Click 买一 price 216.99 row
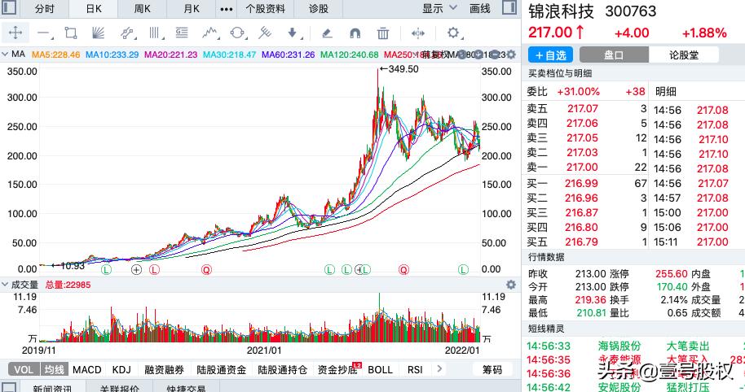745x392 pixels. click(586, 183)
